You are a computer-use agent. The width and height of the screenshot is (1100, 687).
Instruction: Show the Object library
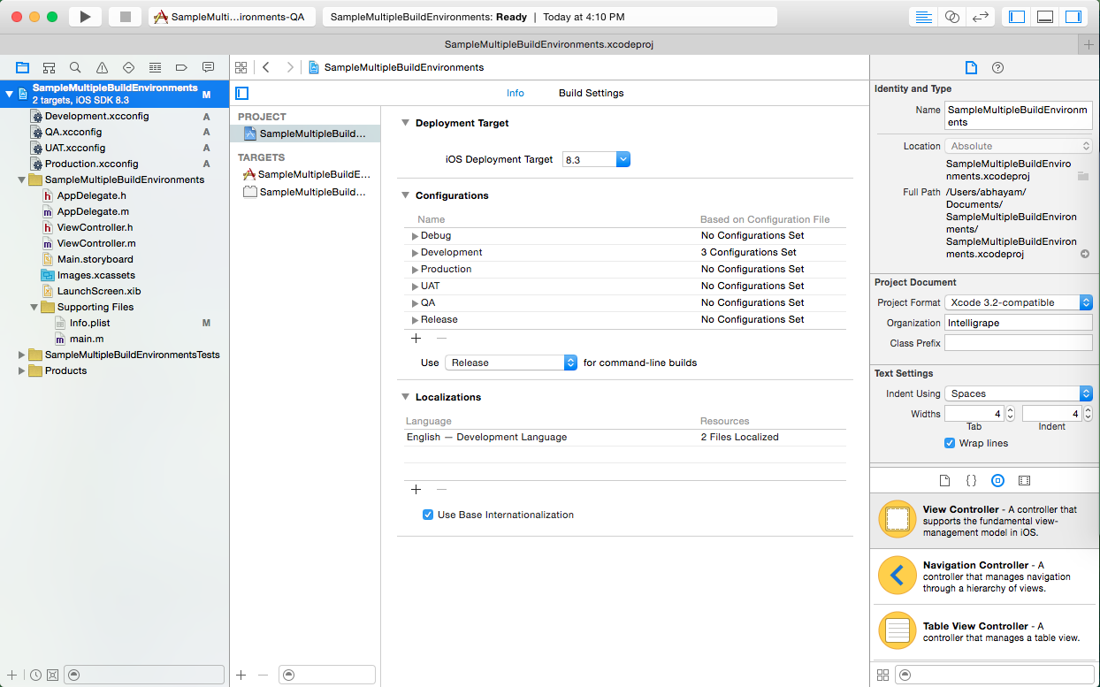pyautogui.click(x=997, y=480)
